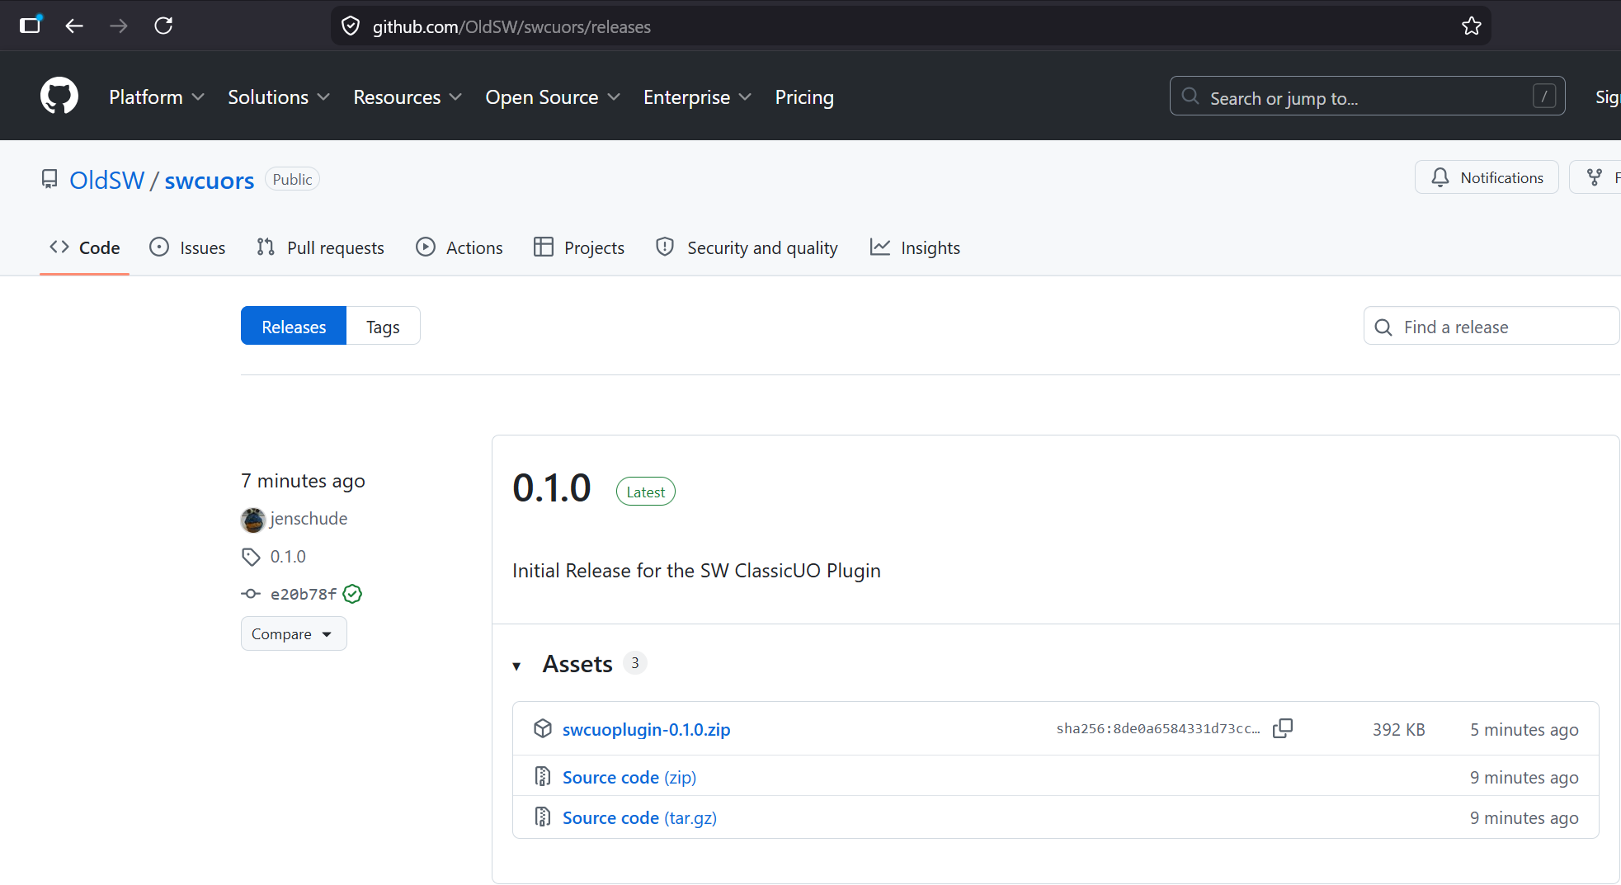
Task: Select the sha256:8de0a6584331d73cc hash text
Action: pyautogui.click(x=1158, y=728)
